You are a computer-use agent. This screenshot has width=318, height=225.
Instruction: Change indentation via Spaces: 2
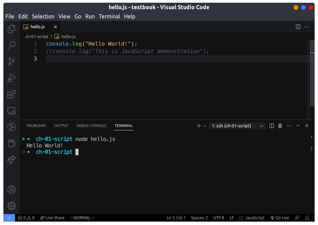coord(199,218)
